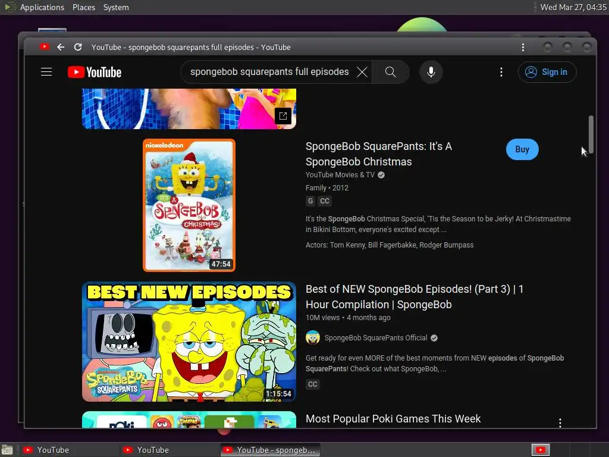Open Best of NEW SpongeBob Episodes (Part 3) title

pos(415,296)
